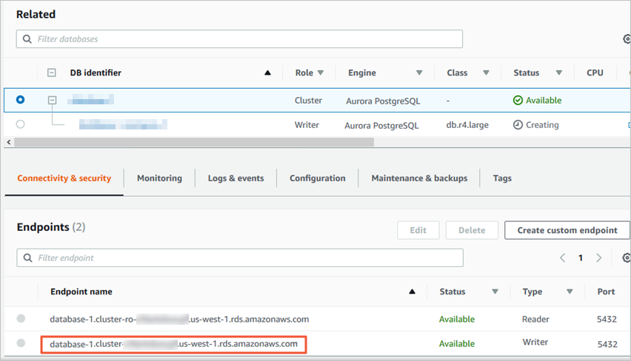Click the db.r4.large class cell
The width and height of the screenshot is (631, 361).
[x=467, y=125]
